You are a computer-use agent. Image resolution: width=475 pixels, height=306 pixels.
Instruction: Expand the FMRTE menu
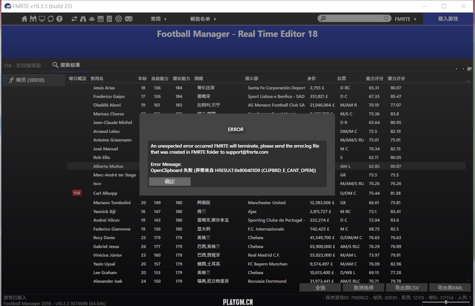405,19
